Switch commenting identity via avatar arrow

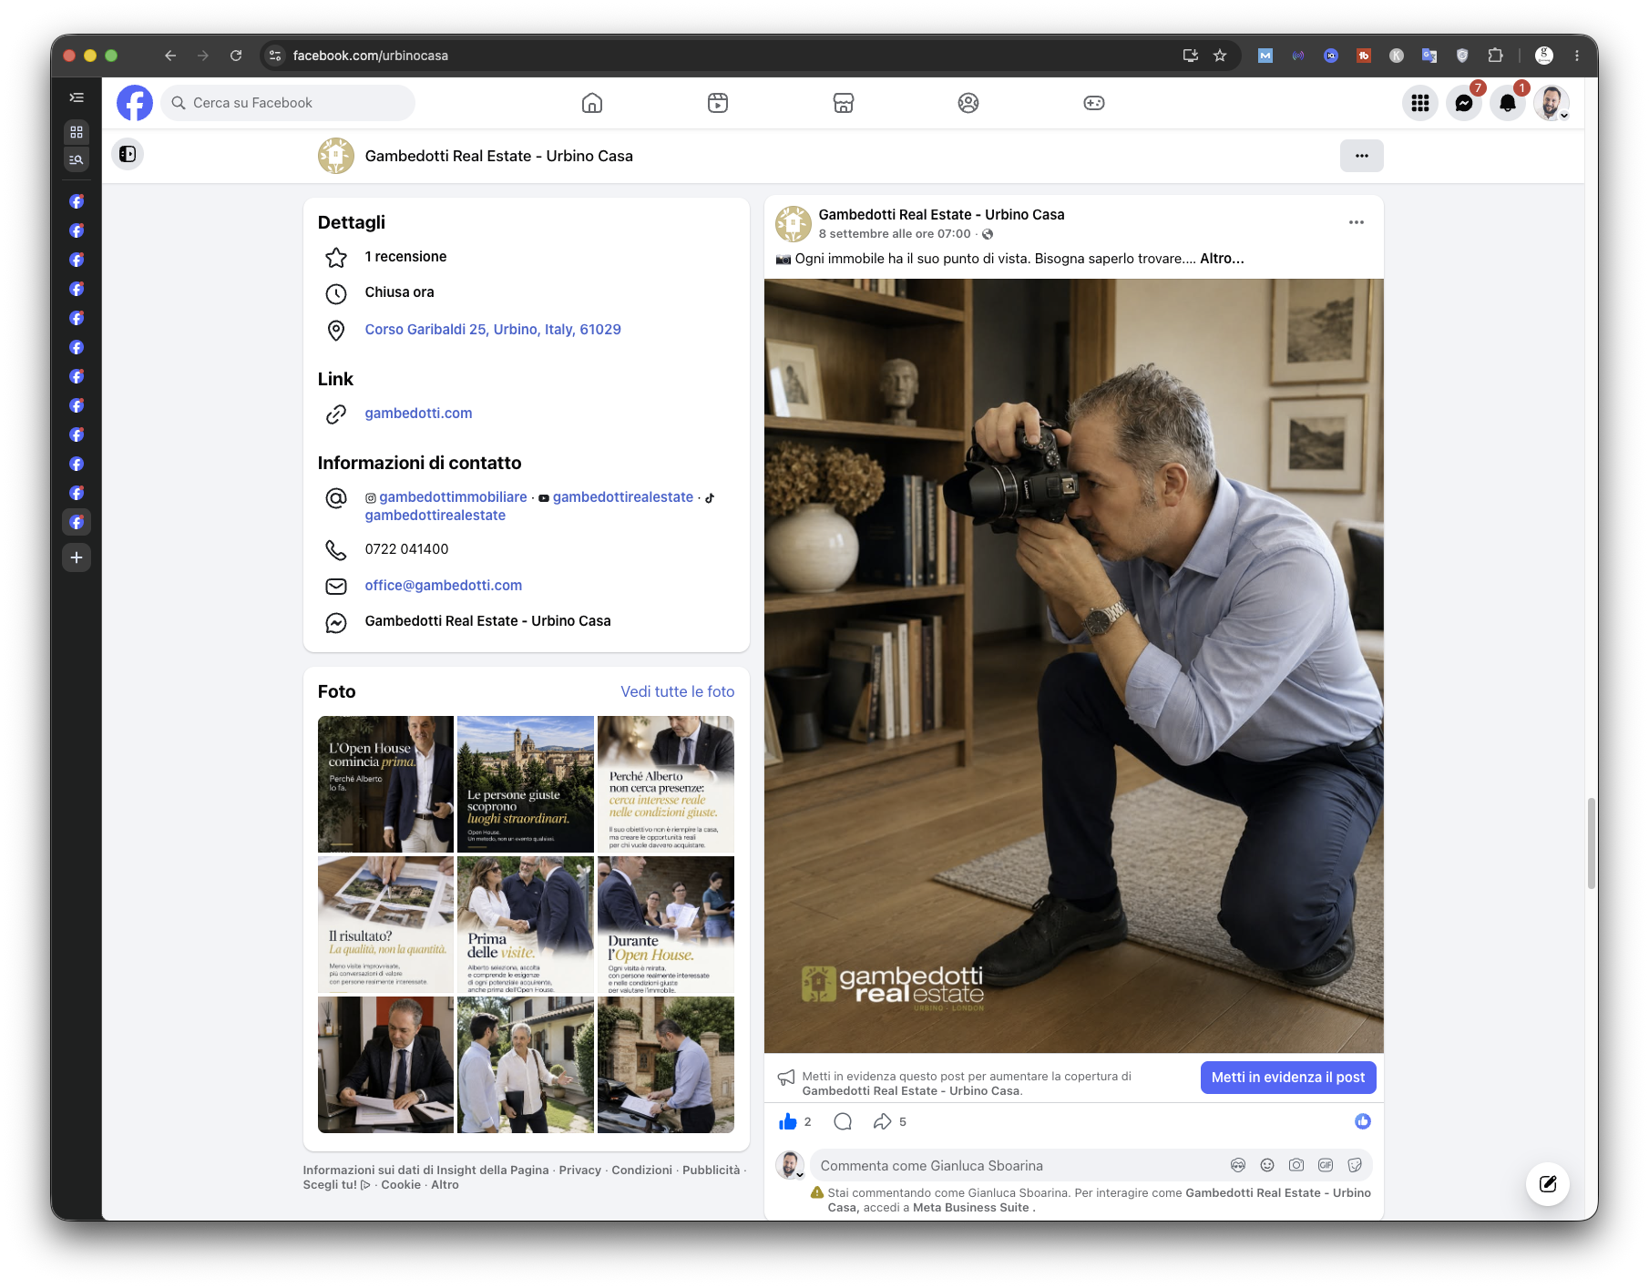[790, 1165]
